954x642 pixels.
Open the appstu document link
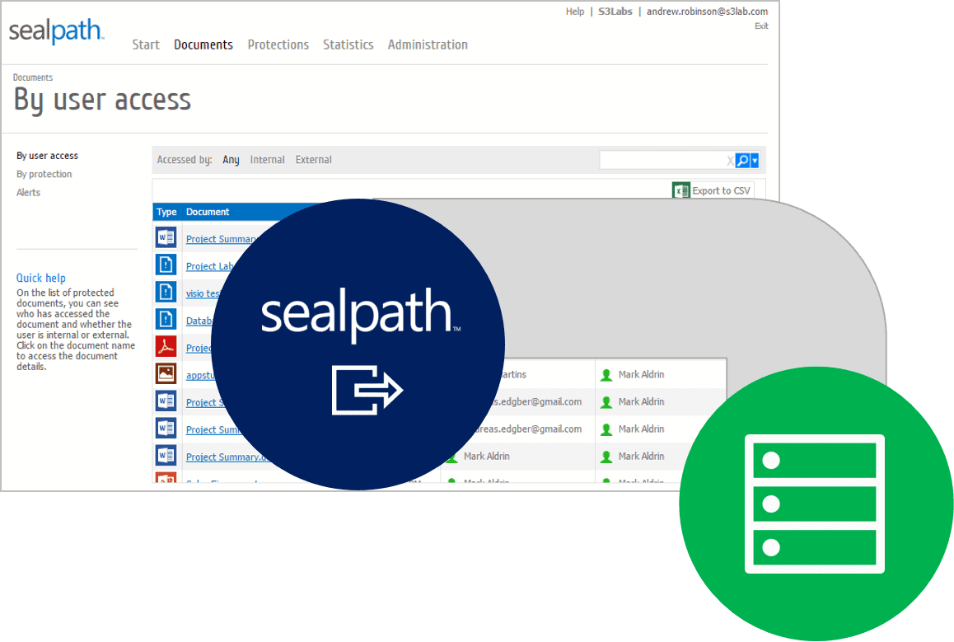(x=201, y=375)
